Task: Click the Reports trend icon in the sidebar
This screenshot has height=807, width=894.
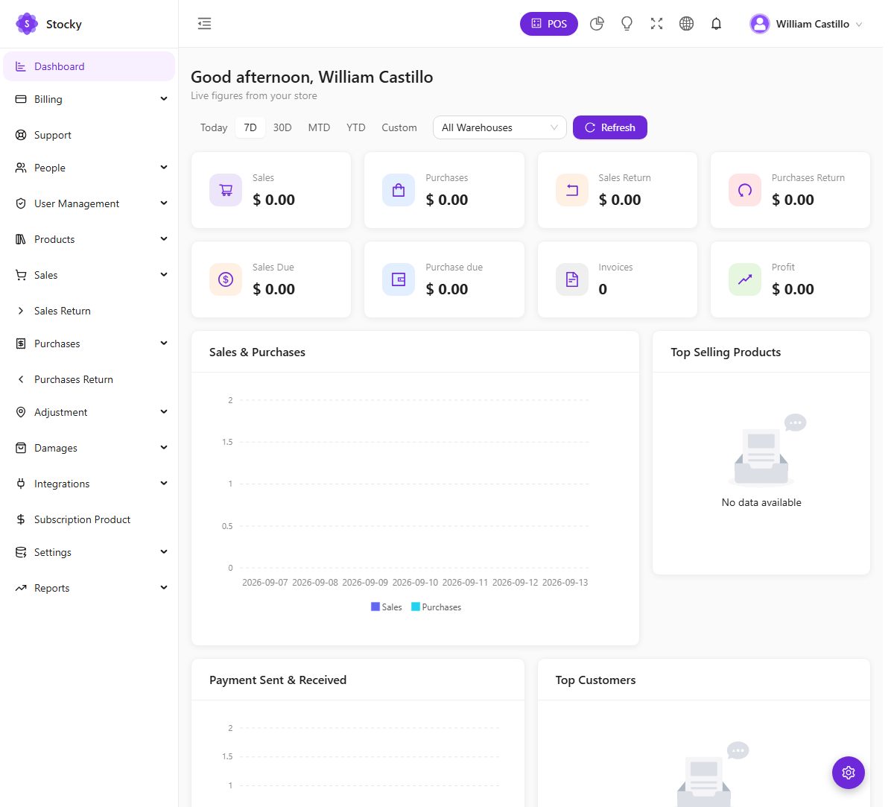Action: point(21,588)
